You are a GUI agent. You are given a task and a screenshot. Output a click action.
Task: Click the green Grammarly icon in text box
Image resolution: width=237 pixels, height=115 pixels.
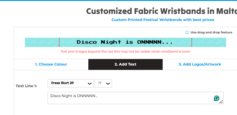coord(216,99)
